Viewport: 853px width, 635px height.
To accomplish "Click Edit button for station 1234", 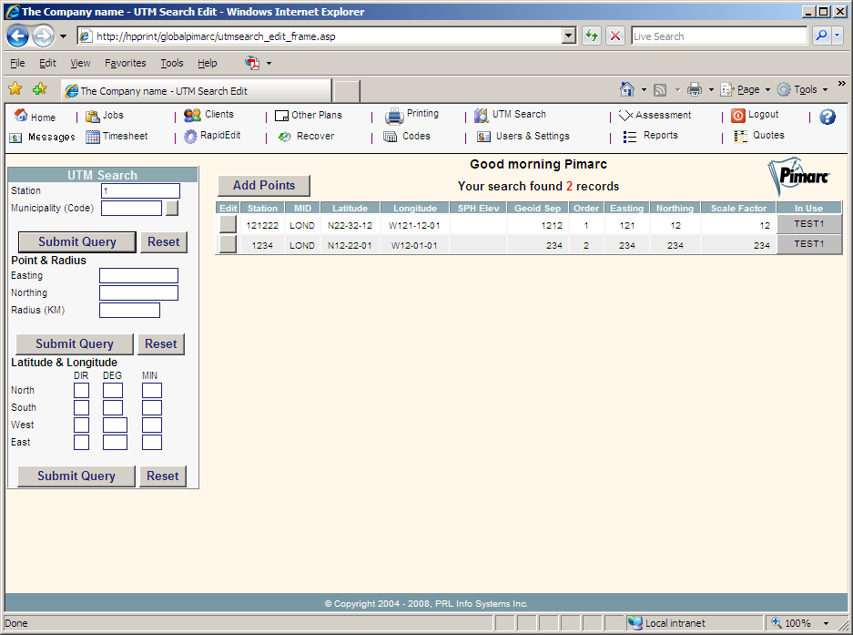I will tap(228, 244).
